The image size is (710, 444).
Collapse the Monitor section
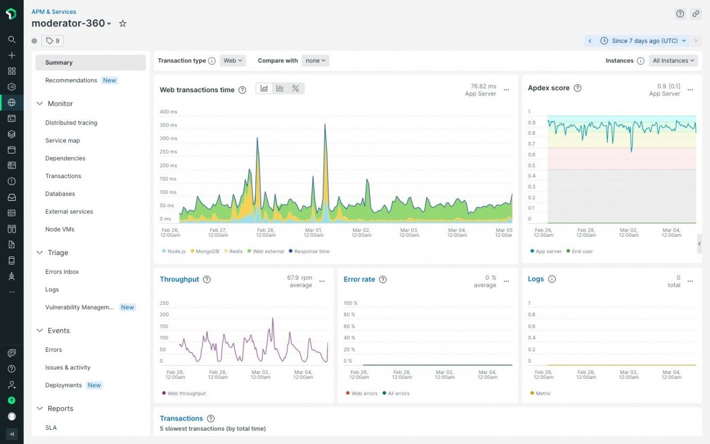point(40,104)
